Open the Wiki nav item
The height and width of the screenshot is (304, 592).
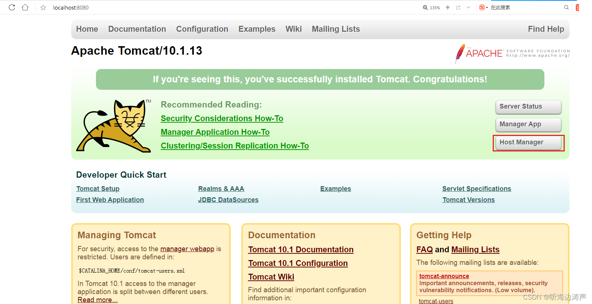click(x=293, y=29)
